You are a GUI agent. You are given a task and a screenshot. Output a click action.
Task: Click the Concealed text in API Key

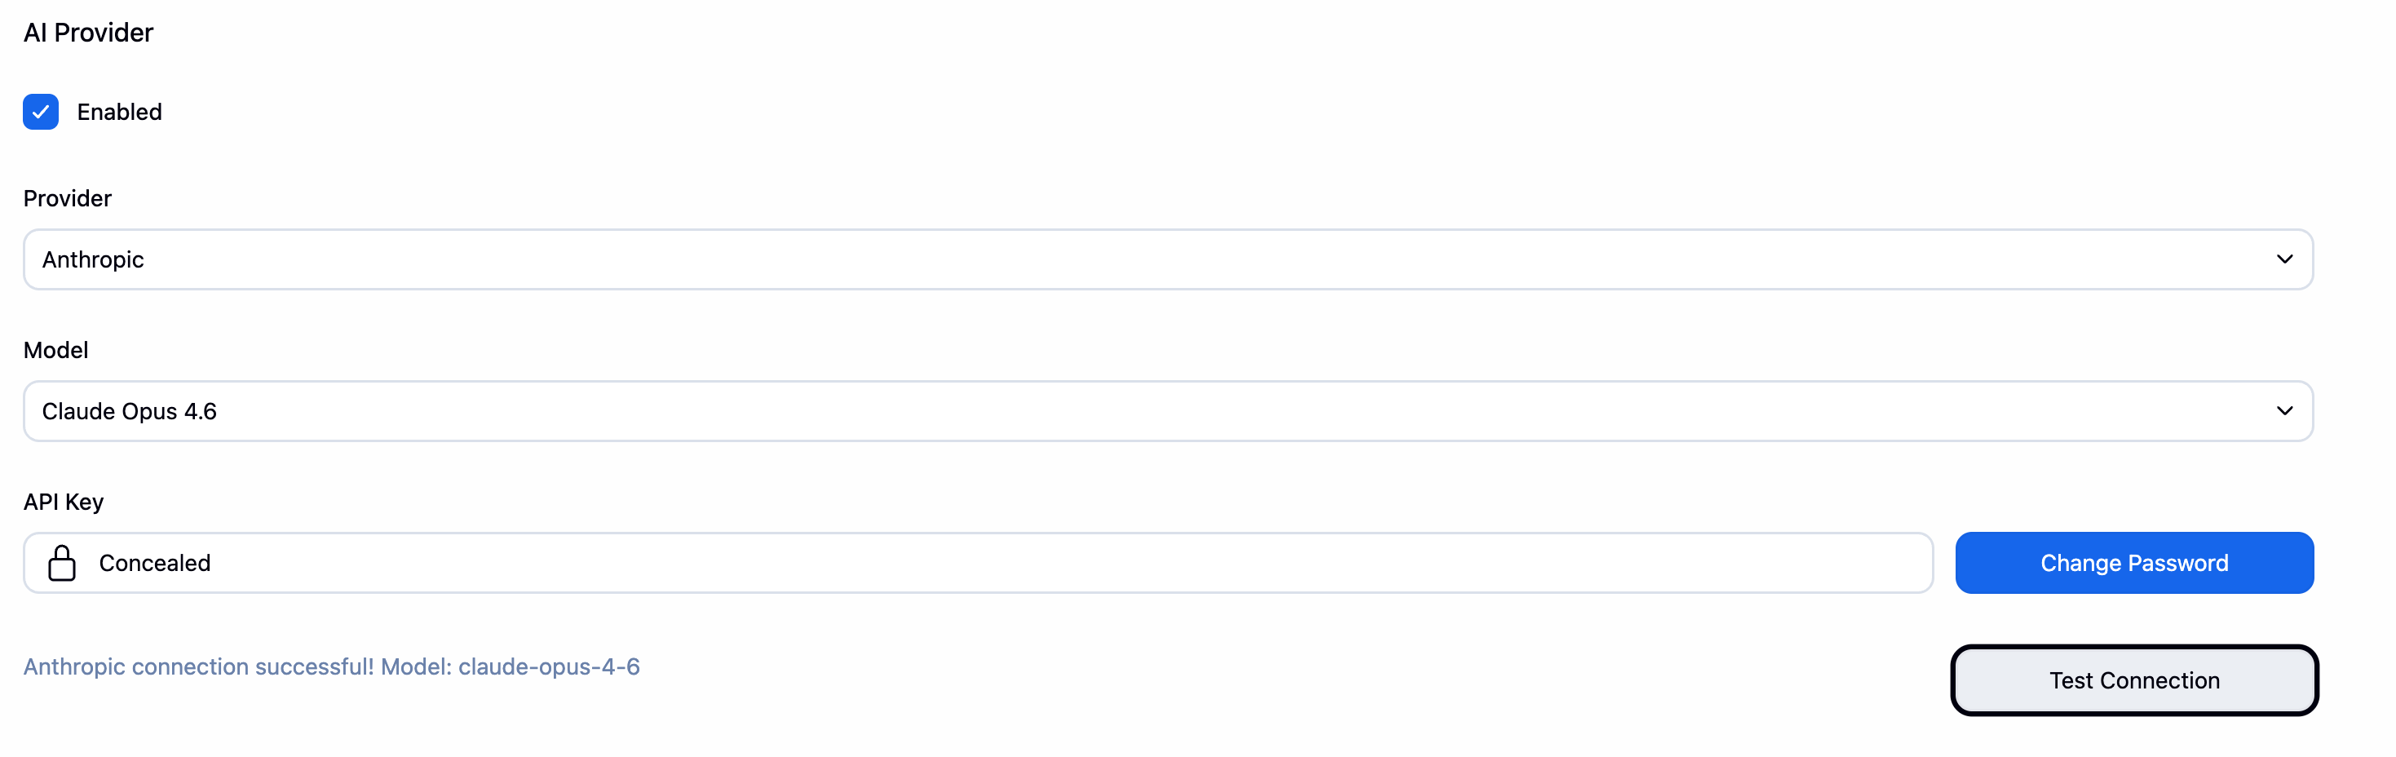click(154, 563)
